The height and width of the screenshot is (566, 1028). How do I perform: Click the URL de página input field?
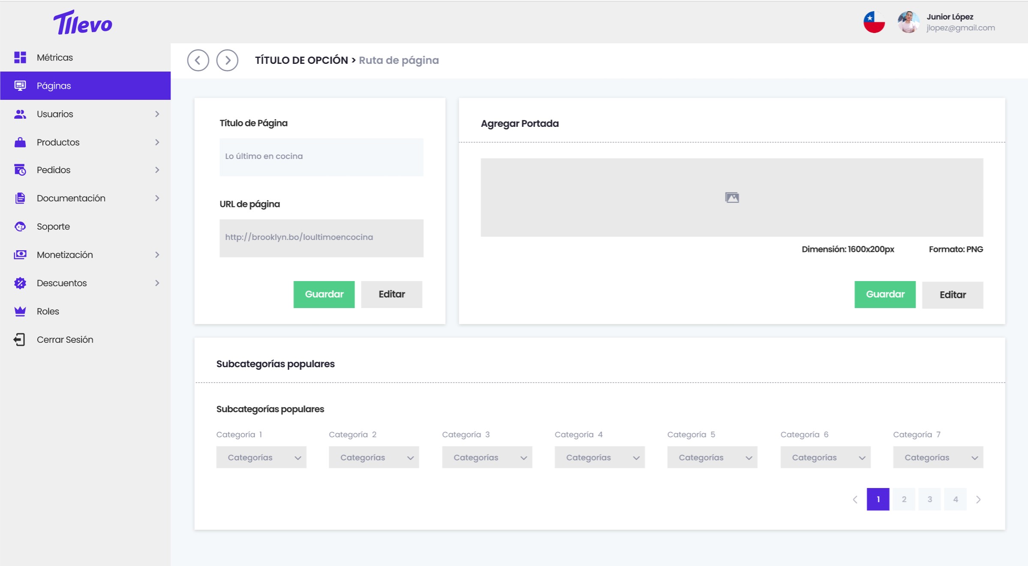pyautogui.click(x=322, y=238)
